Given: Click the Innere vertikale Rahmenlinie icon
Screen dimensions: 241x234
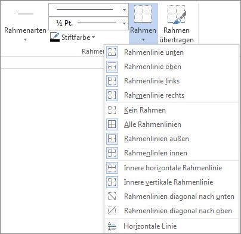Looking at the screenshot, I should 112,182.
